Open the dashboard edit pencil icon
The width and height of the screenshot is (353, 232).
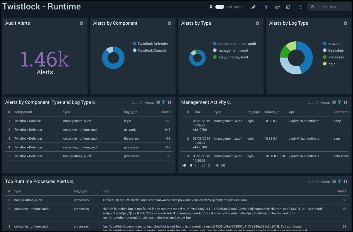(x=254, y=7)
